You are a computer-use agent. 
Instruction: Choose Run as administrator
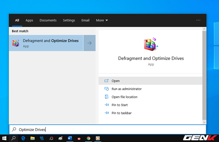click(x=151, y=89)
